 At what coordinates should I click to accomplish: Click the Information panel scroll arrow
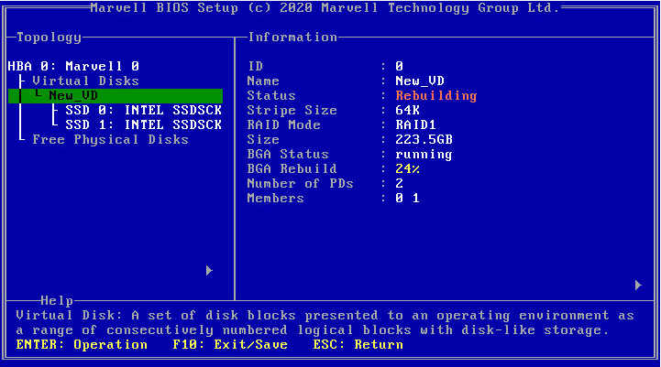pos(638,285)
